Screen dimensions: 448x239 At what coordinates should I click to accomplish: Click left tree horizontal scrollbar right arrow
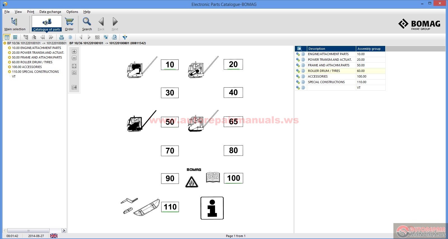coord(64,230)
